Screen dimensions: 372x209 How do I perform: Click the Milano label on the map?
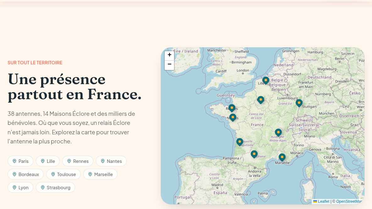pos(309,136)
